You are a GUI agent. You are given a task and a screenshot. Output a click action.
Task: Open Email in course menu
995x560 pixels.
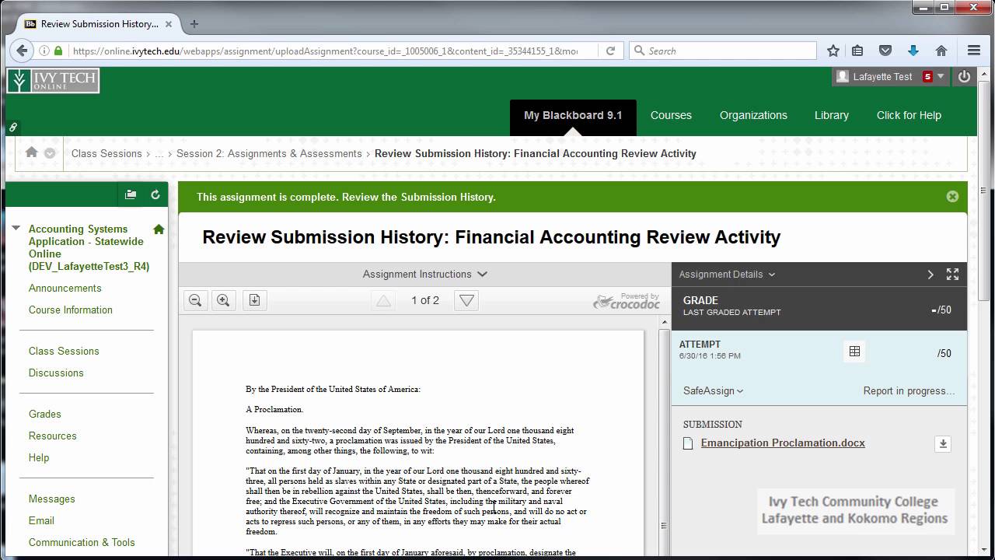pyautogui.click(x=41, y=520)
